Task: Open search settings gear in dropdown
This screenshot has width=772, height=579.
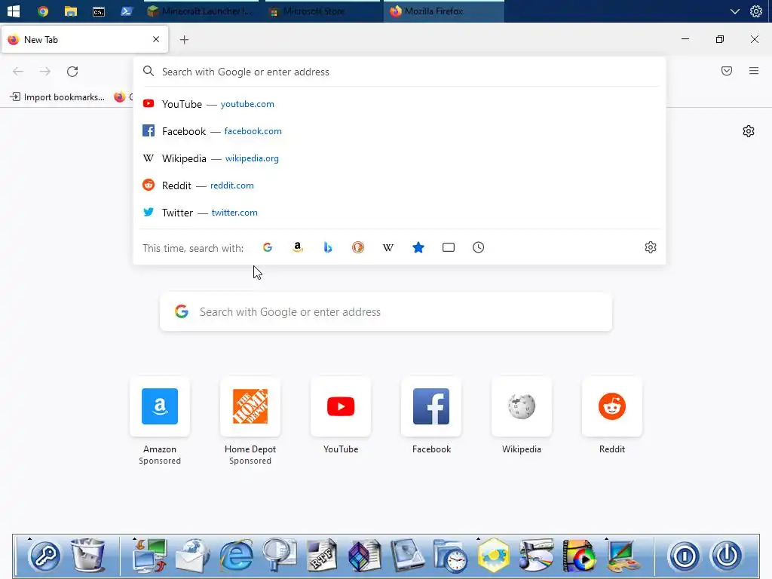Action: 651,247
